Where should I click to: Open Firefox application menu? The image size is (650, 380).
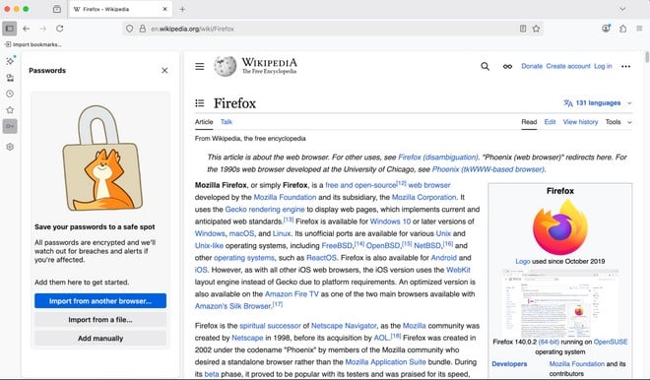pyautogui.click(x=639, y=29)
